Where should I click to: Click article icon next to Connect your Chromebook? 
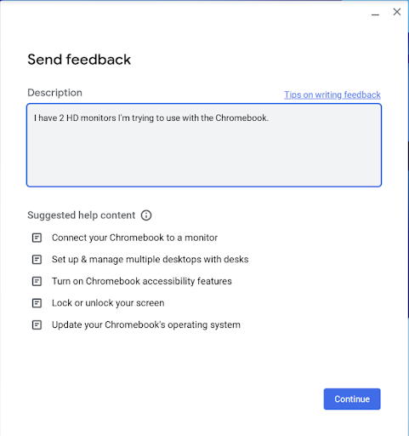point(37,238)
